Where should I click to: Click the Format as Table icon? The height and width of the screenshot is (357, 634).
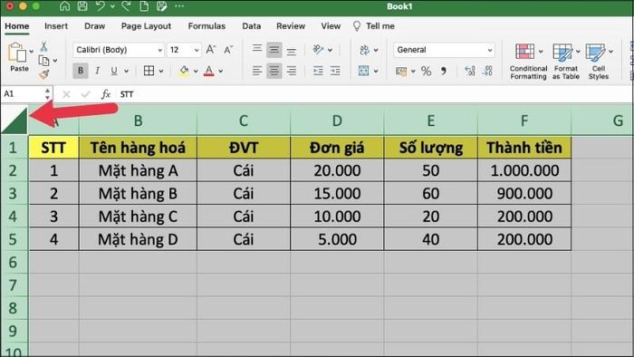pos(566,62)
